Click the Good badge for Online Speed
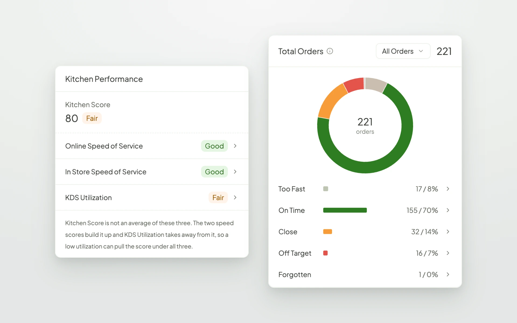The width and height of the screenshot is (517, 323). point(214,146)
